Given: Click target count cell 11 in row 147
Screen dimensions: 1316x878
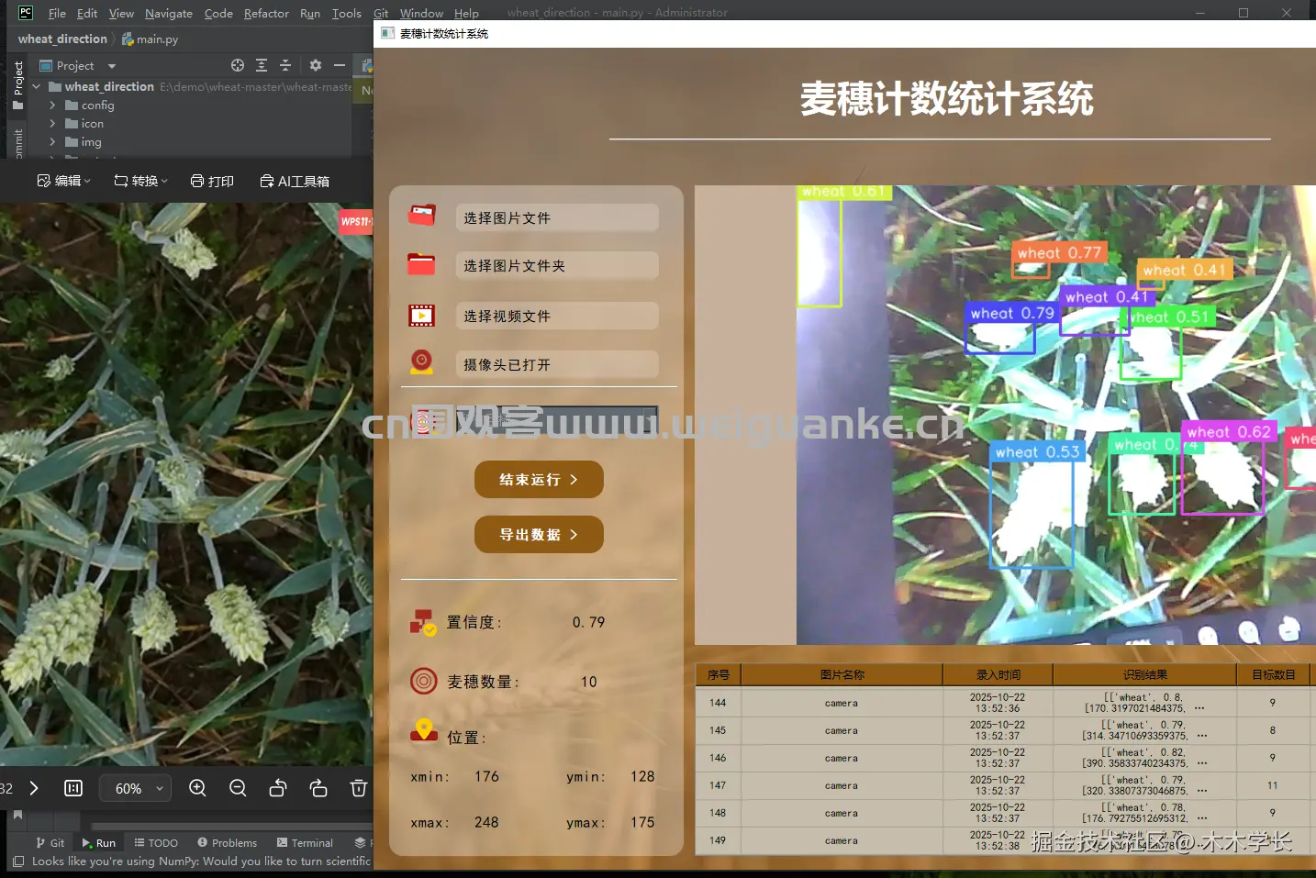Looking at the screenshot, I should point(1272,785).
